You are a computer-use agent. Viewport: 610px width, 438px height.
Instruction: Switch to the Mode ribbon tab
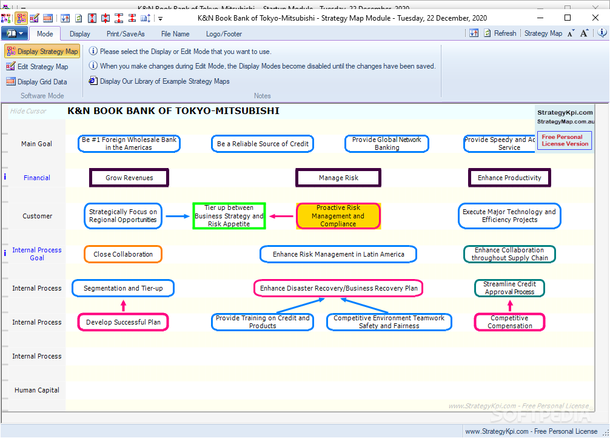click(x=45, y=34)
